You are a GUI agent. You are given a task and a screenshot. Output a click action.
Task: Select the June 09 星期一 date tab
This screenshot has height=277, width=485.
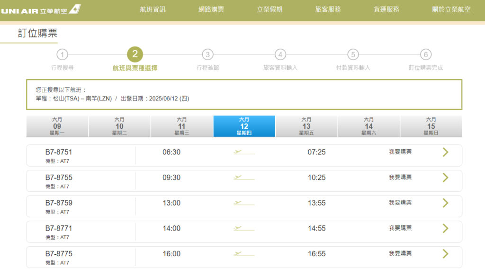coord(57,126)
